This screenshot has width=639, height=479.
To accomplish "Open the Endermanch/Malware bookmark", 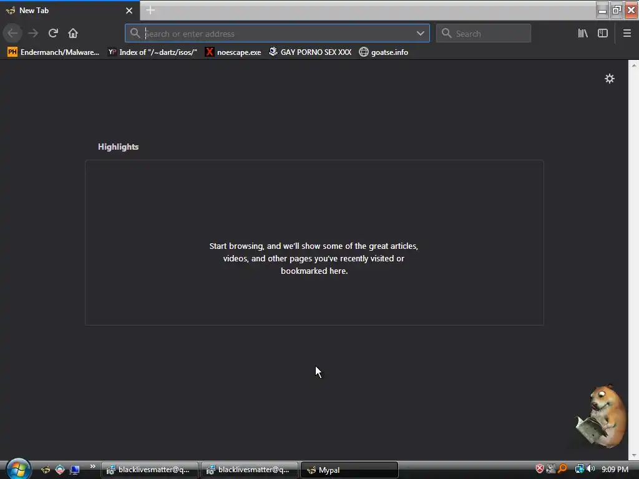I will click(x=54, y=52).
